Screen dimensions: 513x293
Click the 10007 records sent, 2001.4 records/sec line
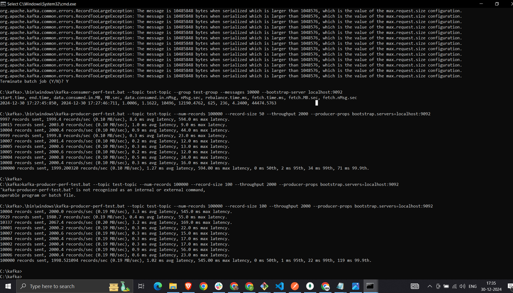tap(115, 141)
